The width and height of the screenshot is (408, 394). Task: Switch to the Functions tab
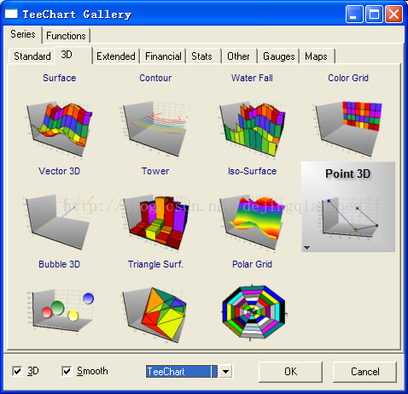tap(66, 36)
